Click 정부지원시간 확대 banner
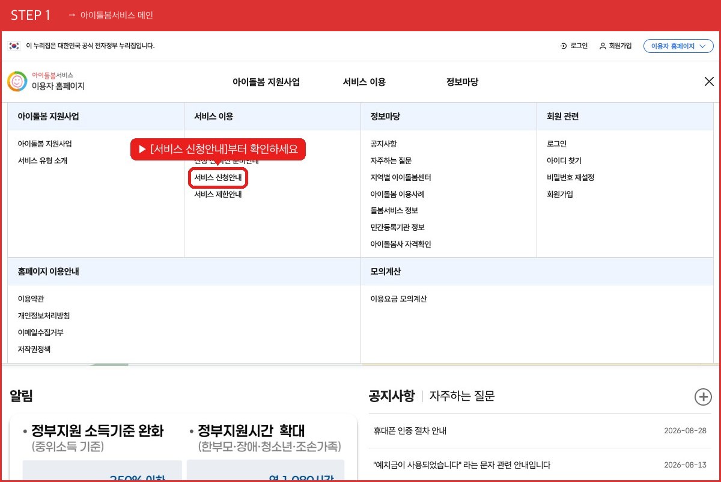The width and height of the screenshot is (721, 482). click(252, 431)
